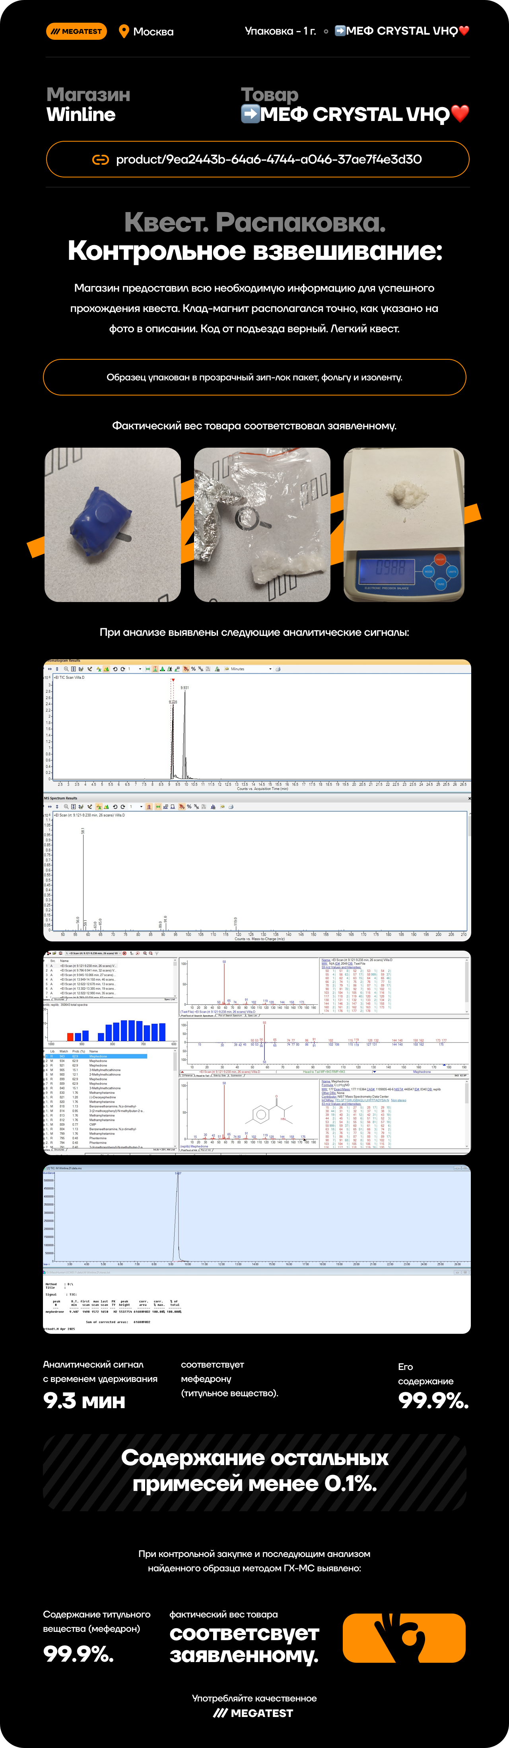This screenshot has height=1748, width=509.
Task: Click the red bar in match histogram
Action: pos(70,1036)
